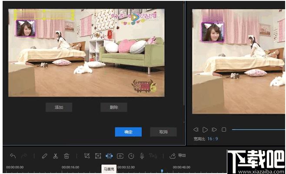Screen dimensions: 286x174
Task: Step back to previous frame
Action: coord(196,130)
